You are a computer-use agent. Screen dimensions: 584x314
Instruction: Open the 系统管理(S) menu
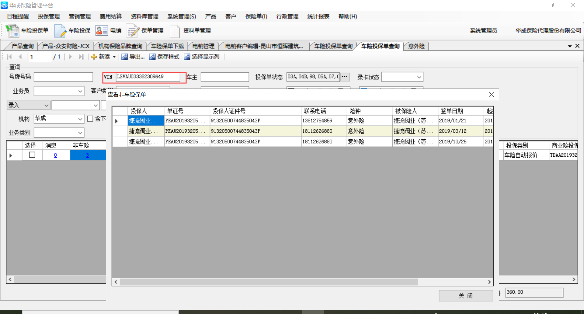click(182, 16)
